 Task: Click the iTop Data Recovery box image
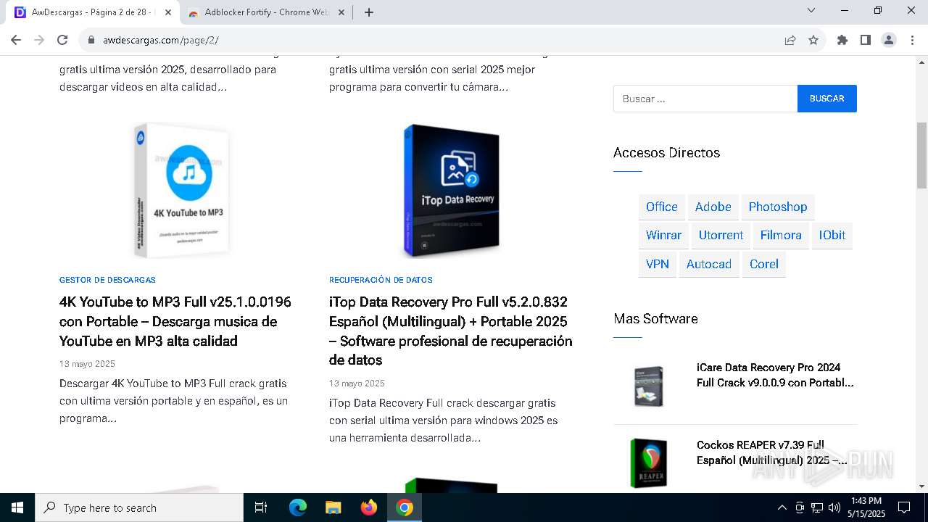[452, 190]
